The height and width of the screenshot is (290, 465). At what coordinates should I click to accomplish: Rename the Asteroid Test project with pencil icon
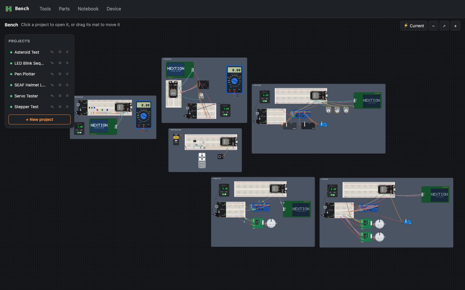[x=52, y=52]
